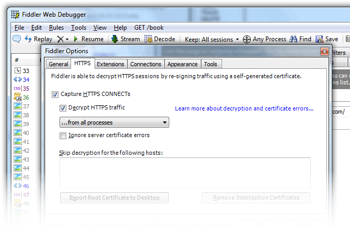Screen dimensions: 350x245
Task: Select session 43 image icon
Action: click(18, 159)
